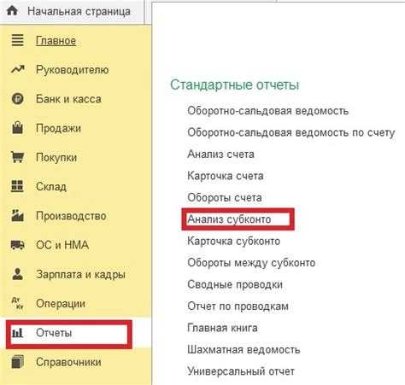Click the Производство factory icon
The image size is (405, 385).
click(x=17, y=215)
